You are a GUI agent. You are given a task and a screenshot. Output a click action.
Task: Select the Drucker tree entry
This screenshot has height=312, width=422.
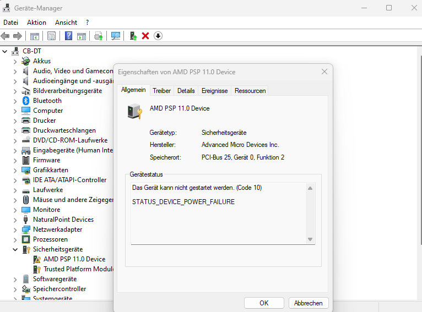coord(45,121)
